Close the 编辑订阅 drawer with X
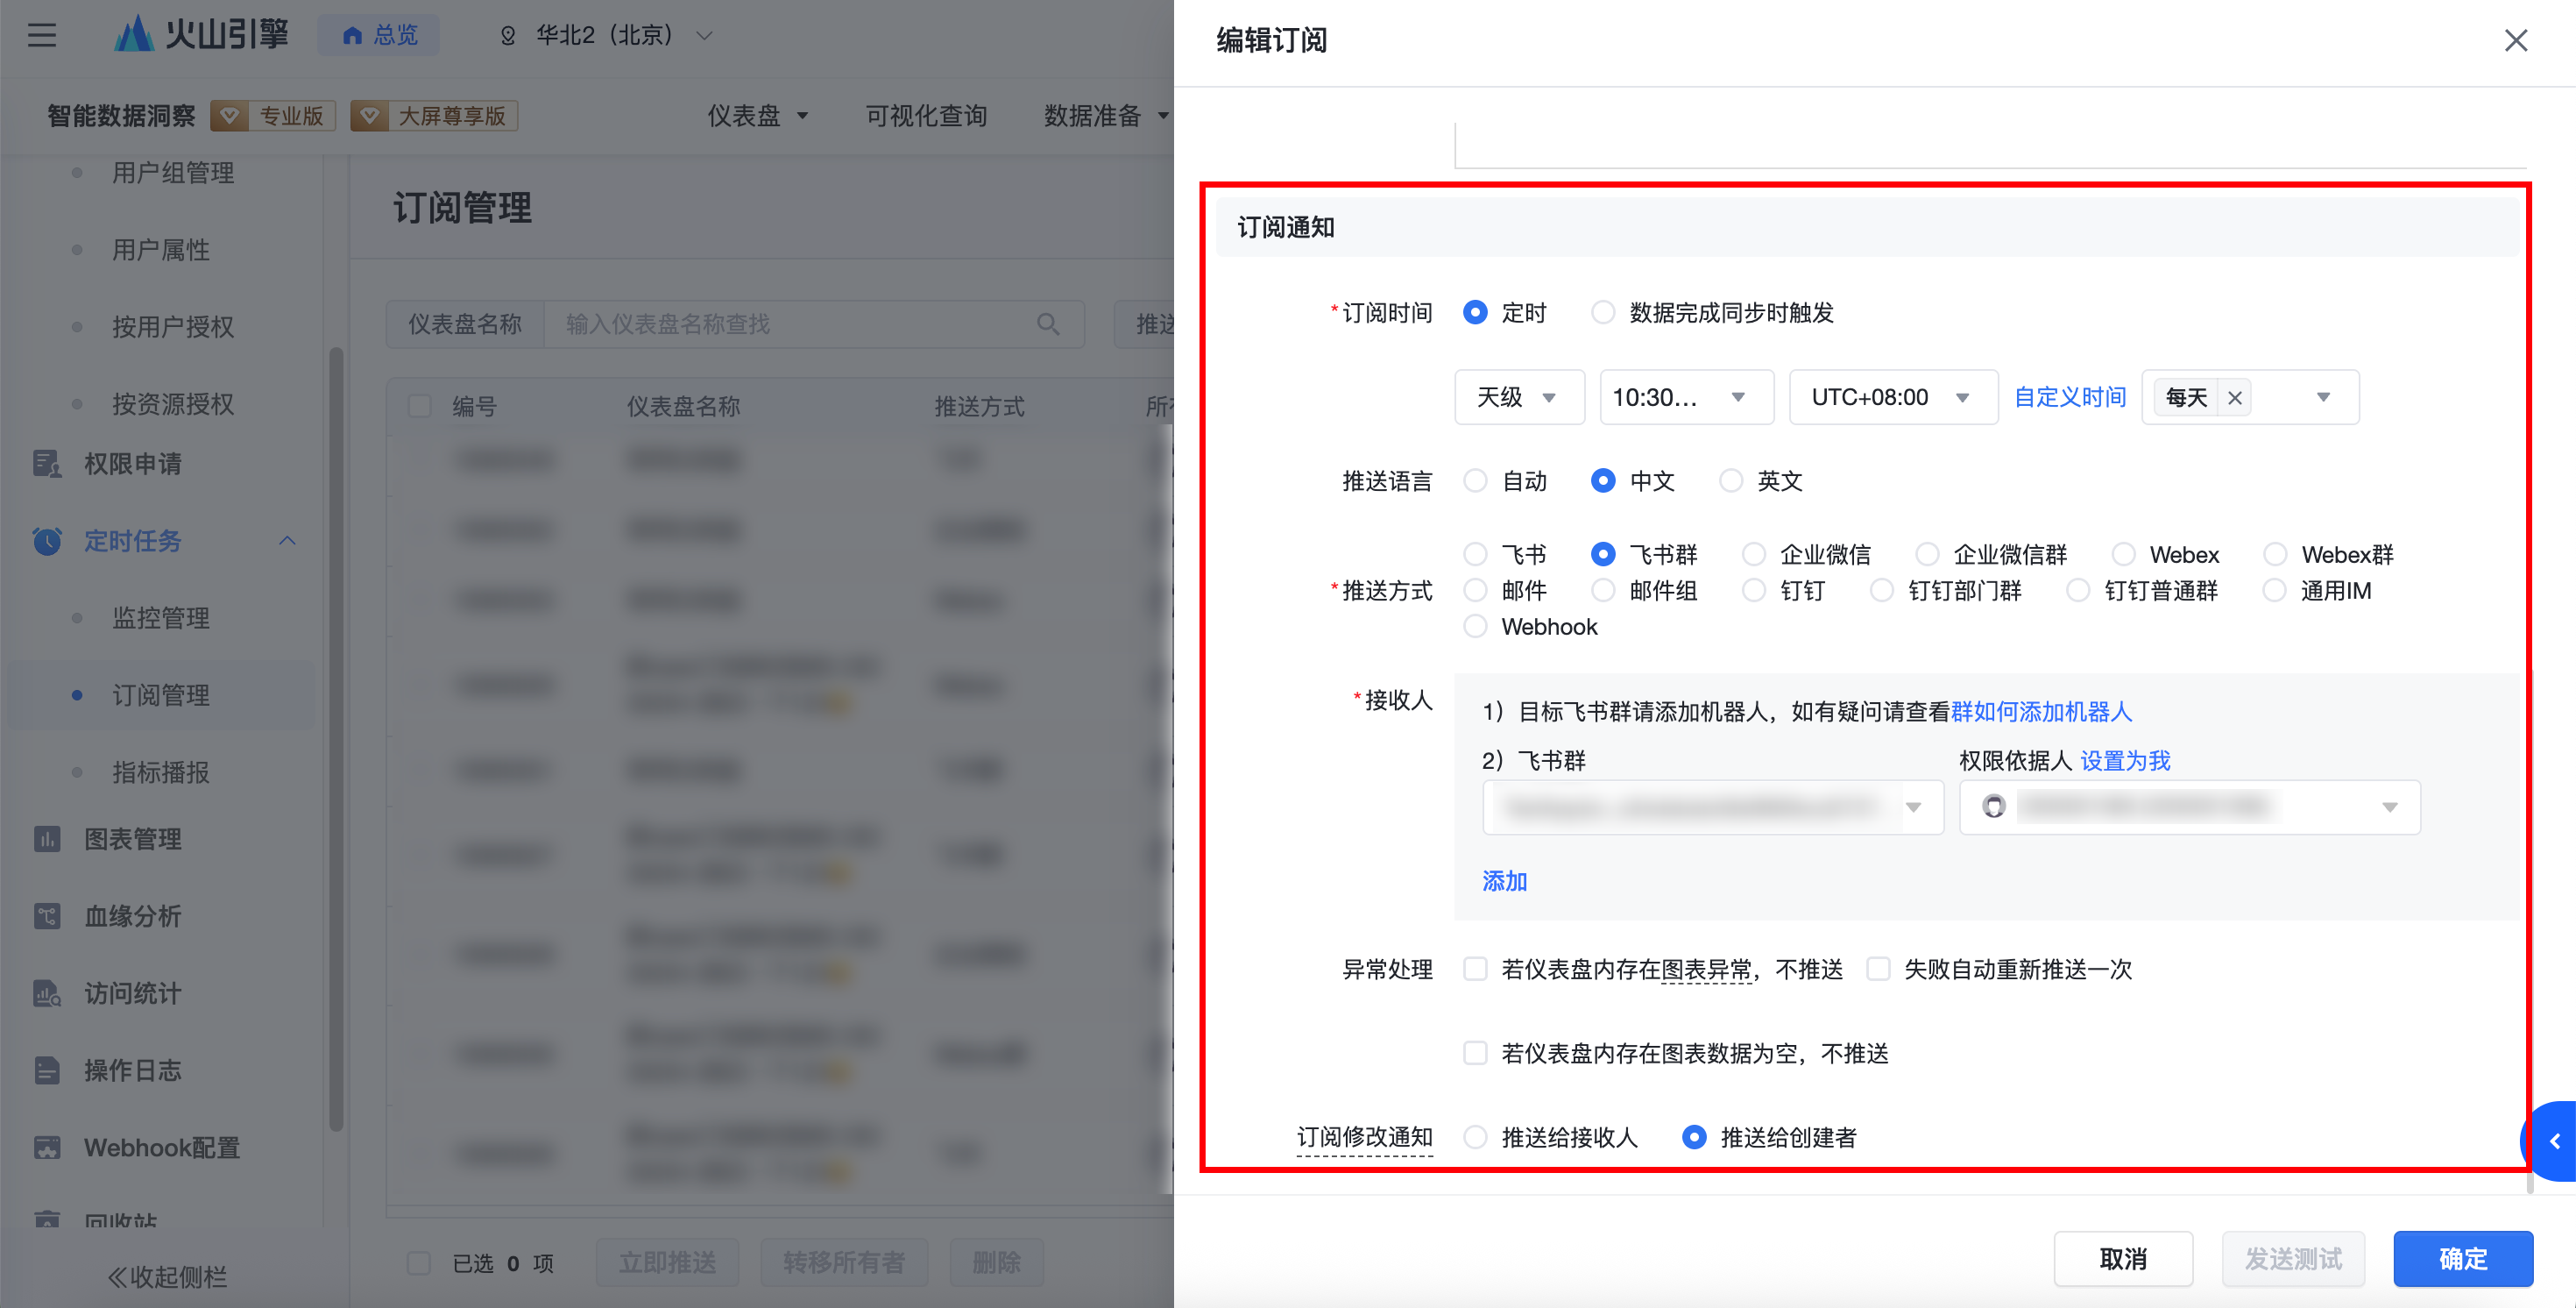Image resolution: width=2576 pixels, height=1308 pixels. 2515,40
